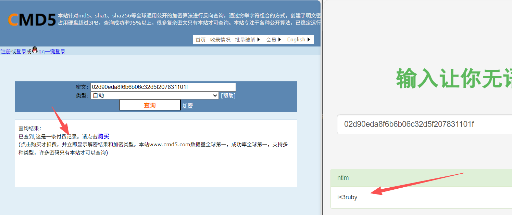Click the 购买 link in results
Screen dimensions: 512x215
click(x=103, y=136)
